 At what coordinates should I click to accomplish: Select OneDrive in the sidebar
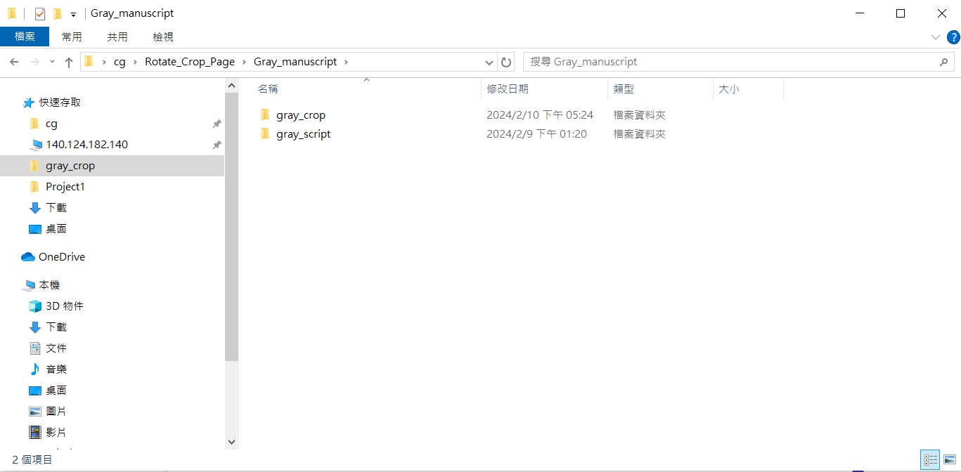pyautogui.click(x=59, y=256)
